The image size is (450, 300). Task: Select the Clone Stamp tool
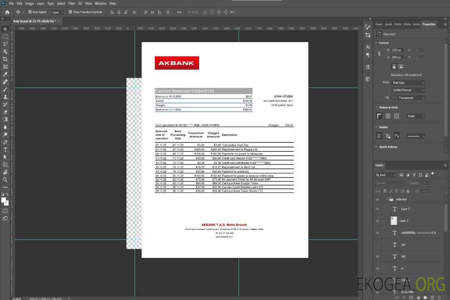tap(5, 97)
